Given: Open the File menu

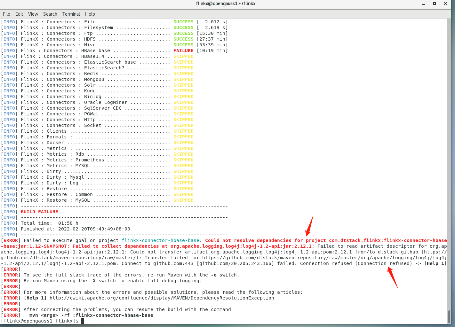Looking at the screenshot, I should click(x=6, y=14).
